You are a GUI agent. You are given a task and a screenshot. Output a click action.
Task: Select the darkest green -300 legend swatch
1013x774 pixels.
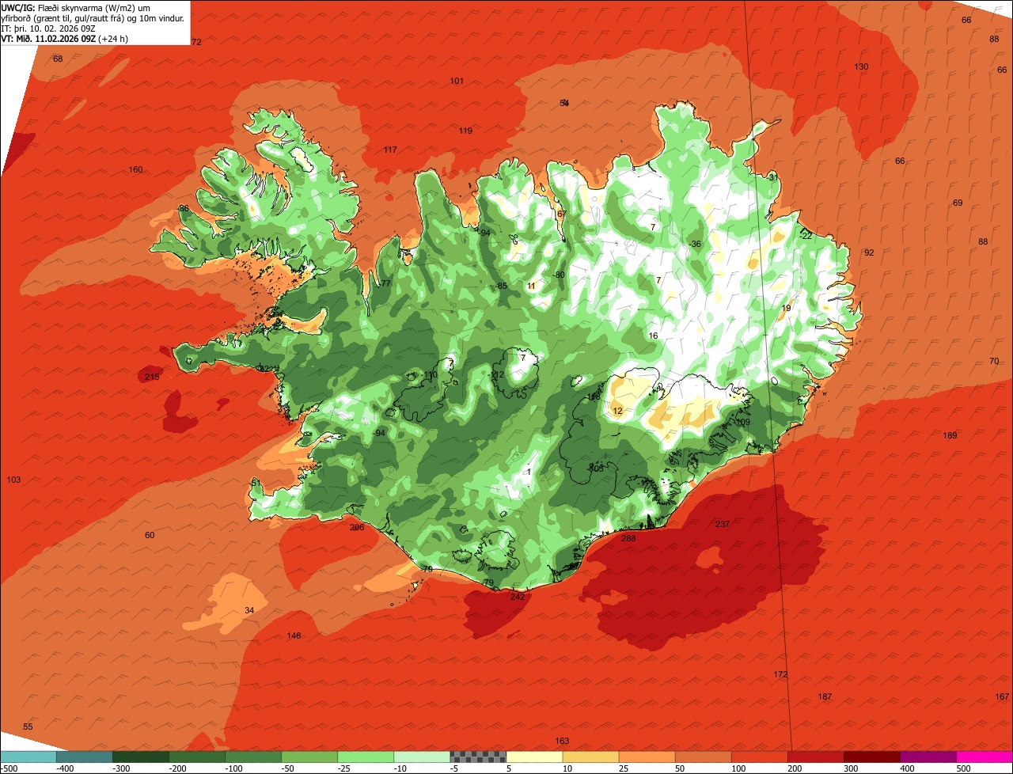141,757
